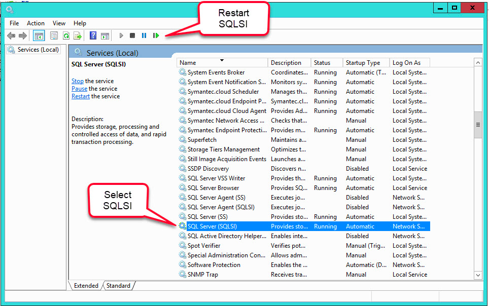Select Symantec.cloud Cloud Agent row
Screen dimensions: 489x306
tap(304, 111)
